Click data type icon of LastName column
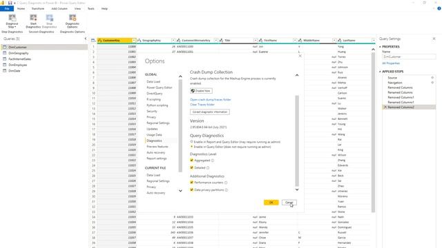This screenshot has width=442, height=248. tap(340, 41)
